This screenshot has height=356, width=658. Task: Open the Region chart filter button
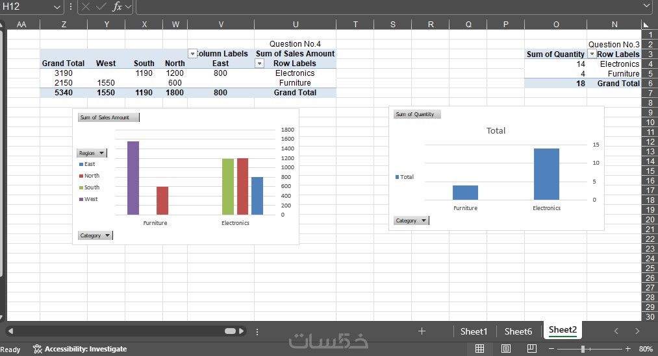pos(92,153)
